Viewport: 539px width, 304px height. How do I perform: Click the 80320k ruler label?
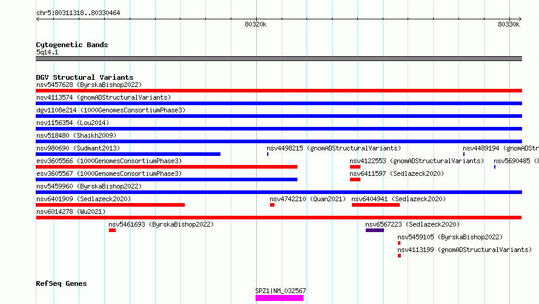[x=256, y=24]
